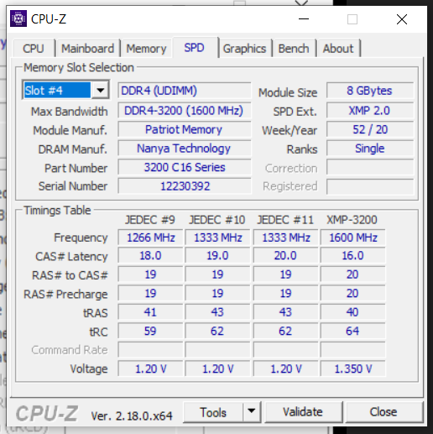Click the Module Size label
This screenshot has width=433, height=434.
pos(288,92)
